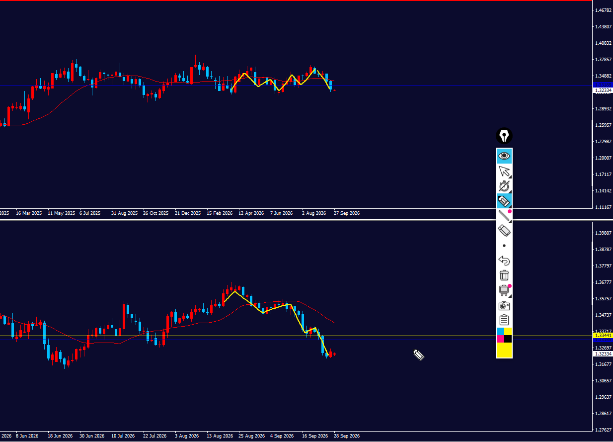Pick the black color swatch
613x442 pixels.
tap(508, 339)
